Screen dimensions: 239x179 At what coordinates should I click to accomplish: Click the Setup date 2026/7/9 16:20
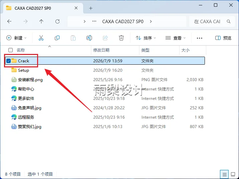(108, 70)
